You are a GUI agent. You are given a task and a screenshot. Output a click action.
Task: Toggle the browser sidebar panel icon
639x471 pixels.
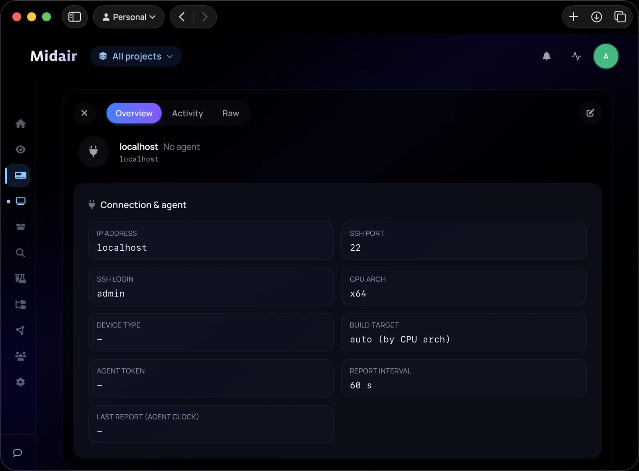[75, 17]
